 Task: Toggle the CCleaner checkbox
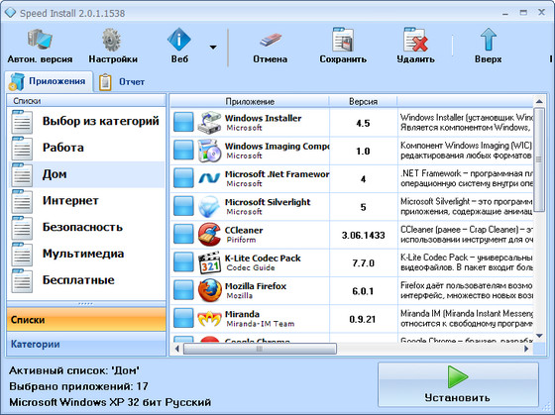point(183,234)
